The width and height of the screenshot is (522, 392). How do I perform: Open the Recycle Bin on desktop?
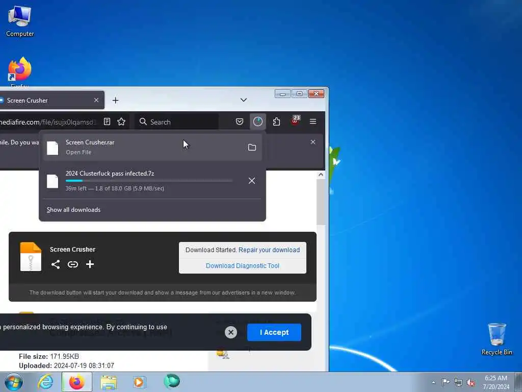pos(497,339)
